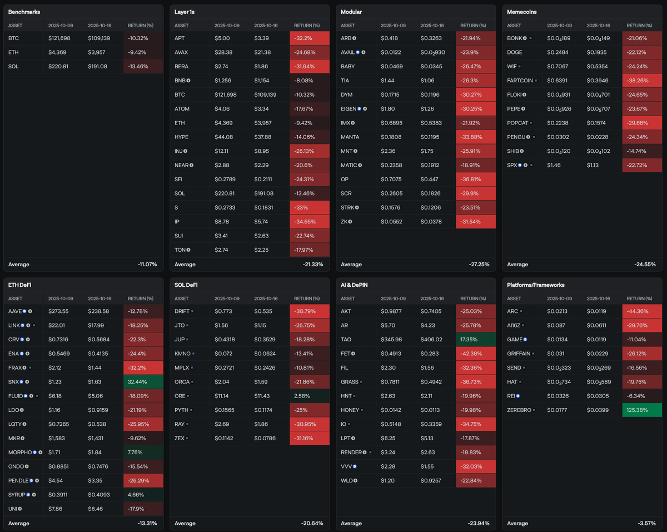Sort Memecoins by the RETURN (%) header
Viewport: 667px width, 532px height.
click(639, 26)
